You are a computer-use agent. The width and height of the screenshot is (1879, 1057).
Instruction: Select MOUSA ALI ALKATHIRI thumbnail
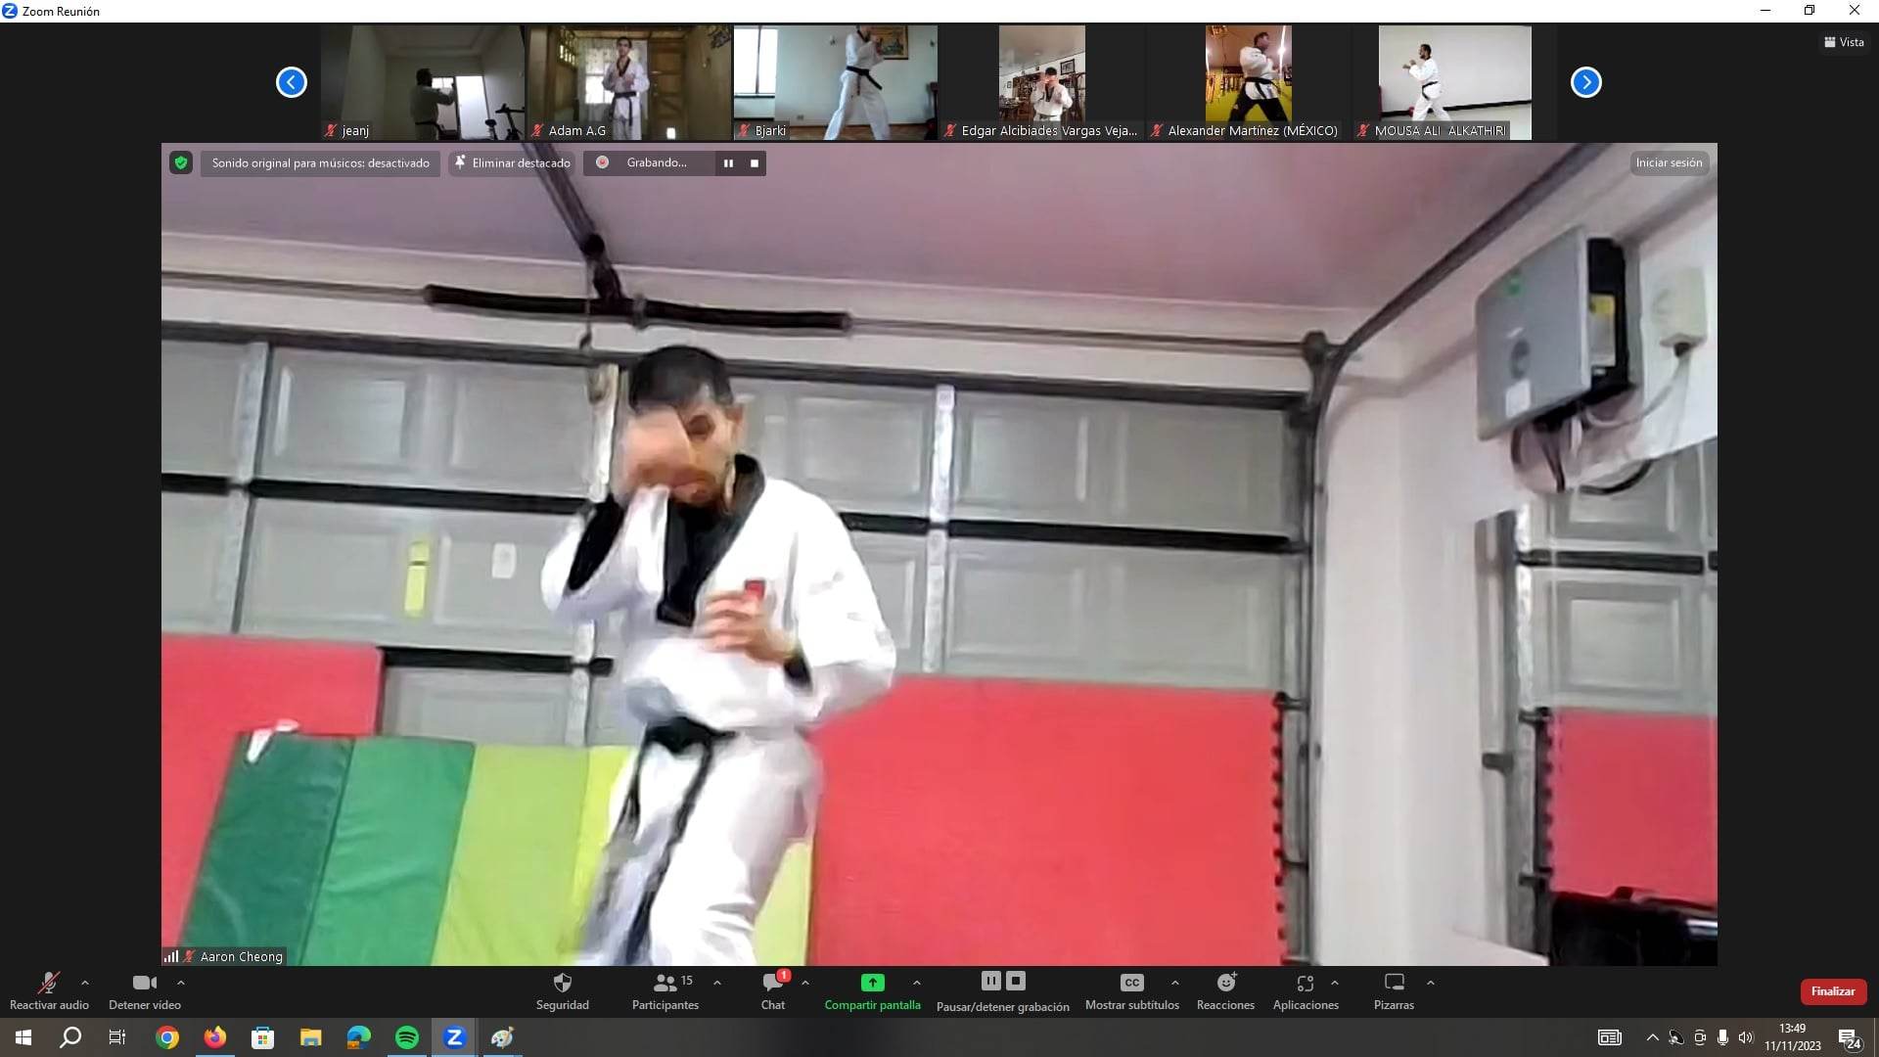(1455, 82)
